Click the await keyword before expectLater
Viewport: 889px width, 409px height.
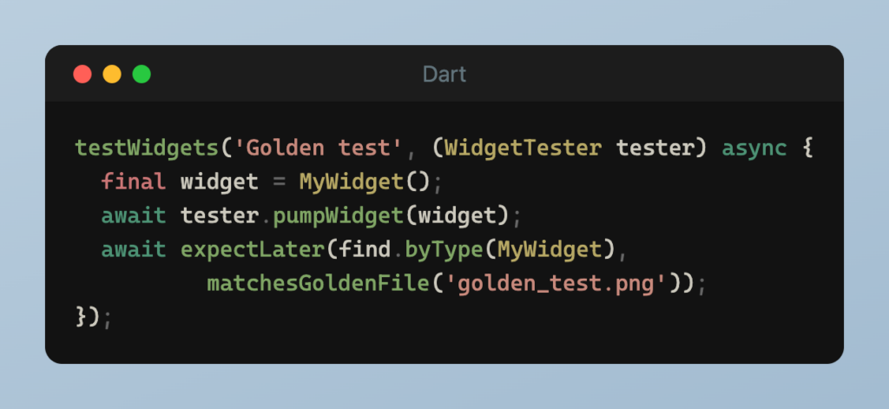(x=134, y=250)
